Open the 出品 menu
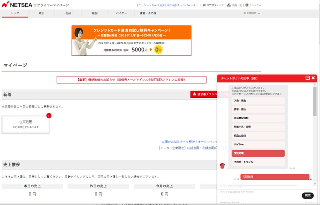The width and height of the screenshot is (320, 205). [68, 13]
